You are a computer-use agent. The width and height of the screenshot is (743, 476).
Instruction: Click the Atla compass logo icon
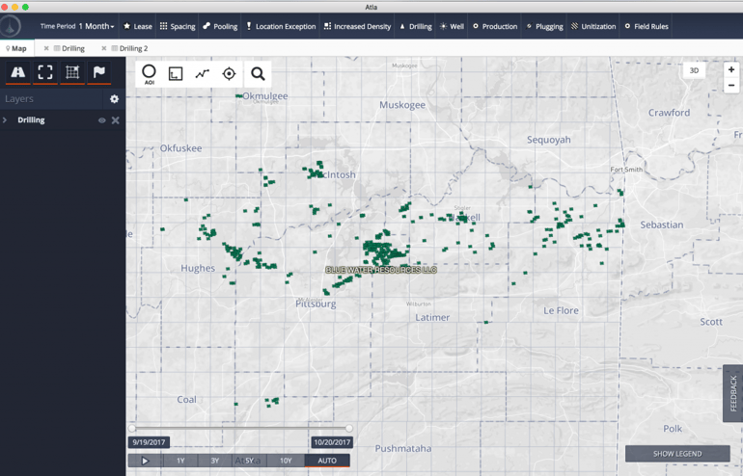click(x=11, y=26)
